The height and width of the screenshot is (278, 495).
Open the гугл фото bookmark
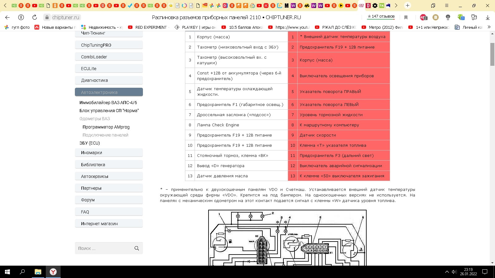pos(17,27)
